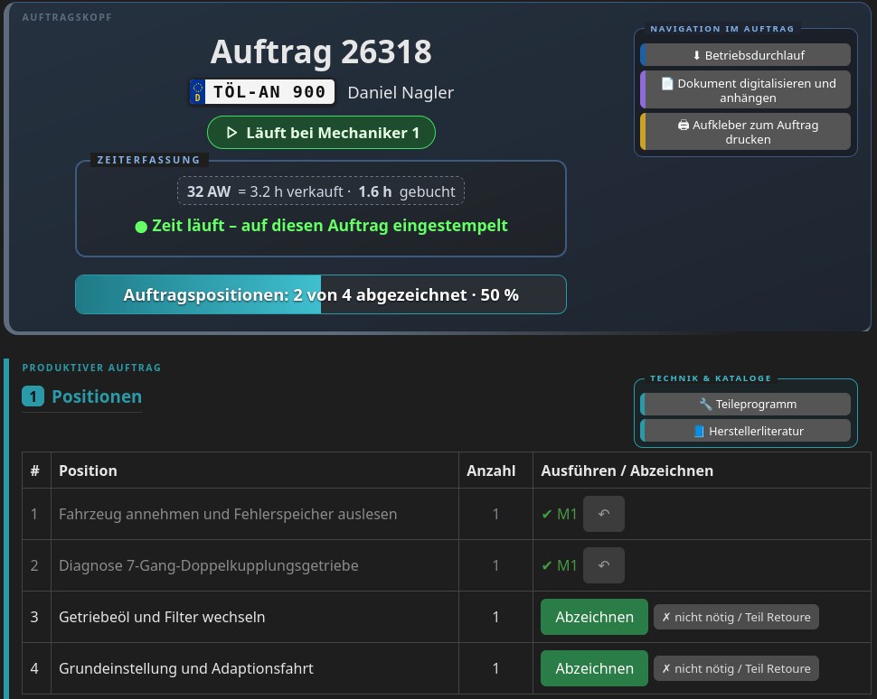This screenshot has width=877, height=699.
Task: Click the 1.6 h gebucht value
Action: 407,191
